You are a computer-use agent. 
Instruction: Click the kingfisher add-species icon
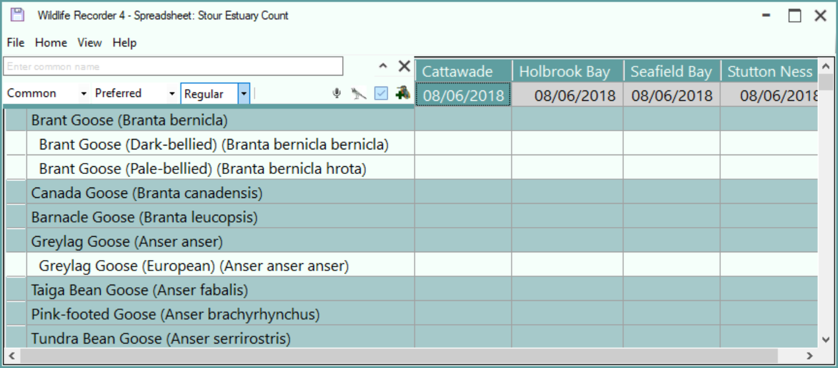(403, 92)
